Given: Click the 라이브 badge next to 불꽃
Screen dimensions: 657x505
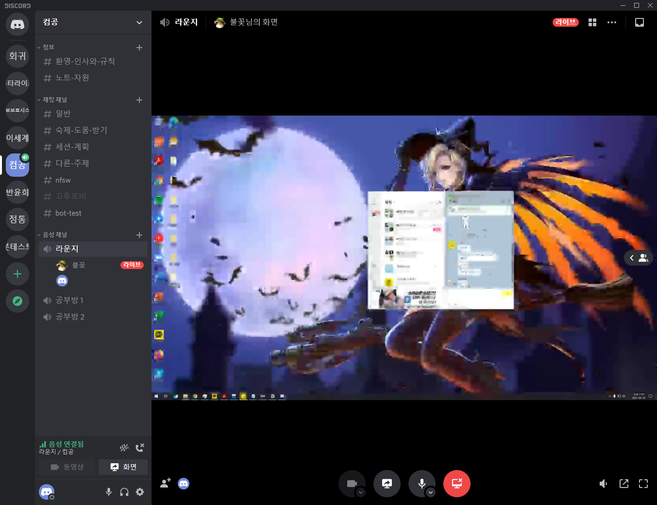Looking at the screenshot, I should [x=132, y=265].
